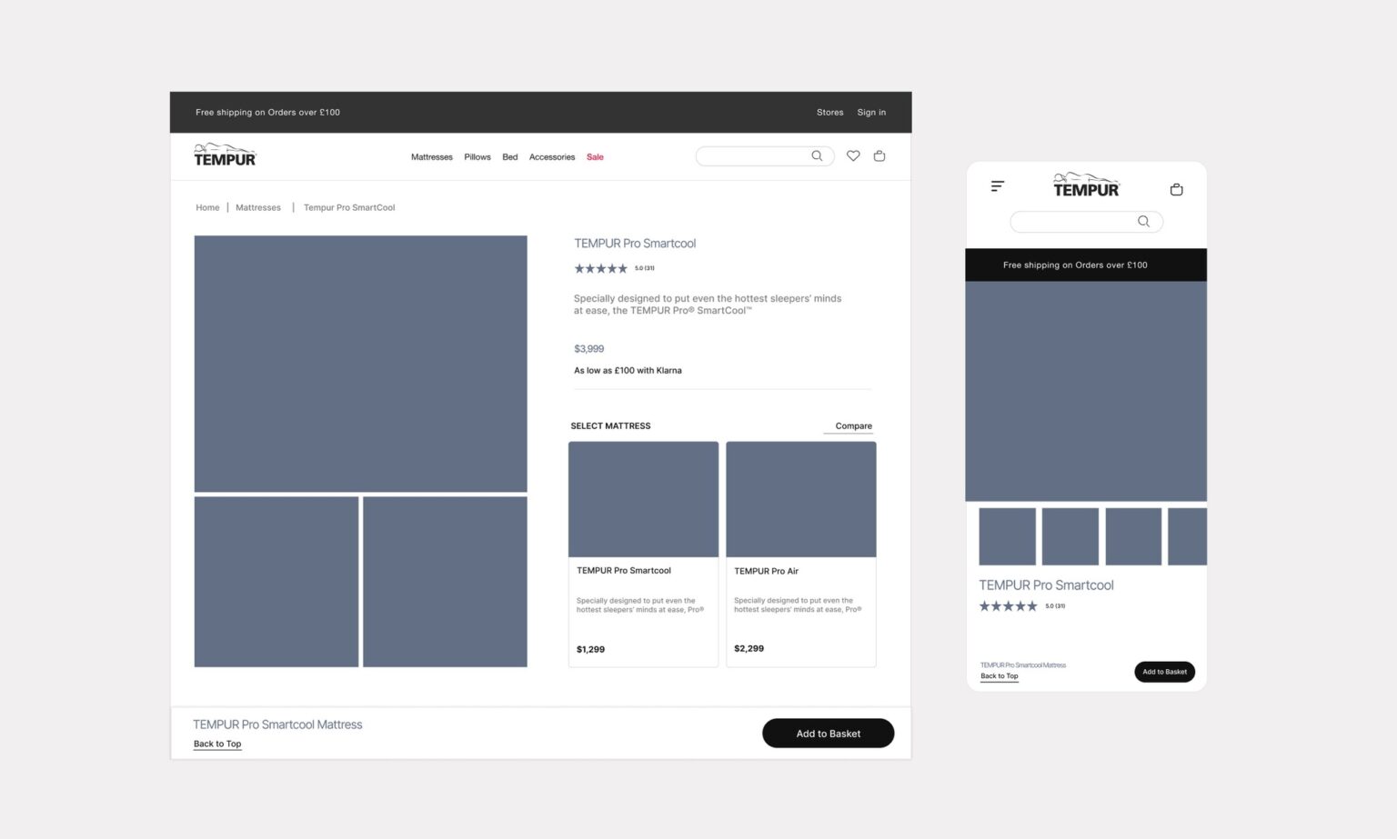Click the Compare link
This screenshot has height=839, width=1397.
coord(853,426)
